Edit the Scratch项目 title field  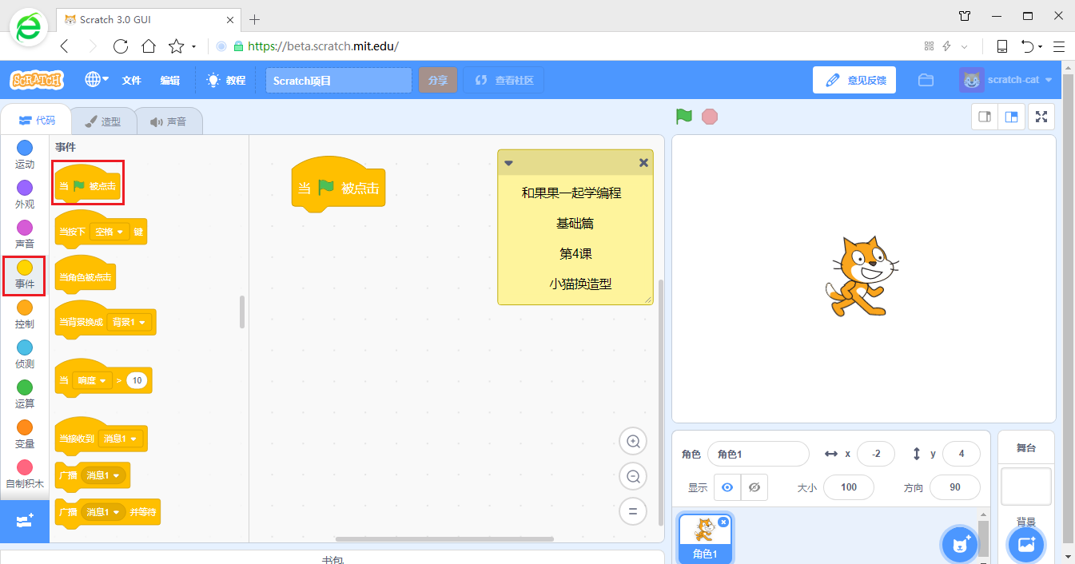pos(339,80)
